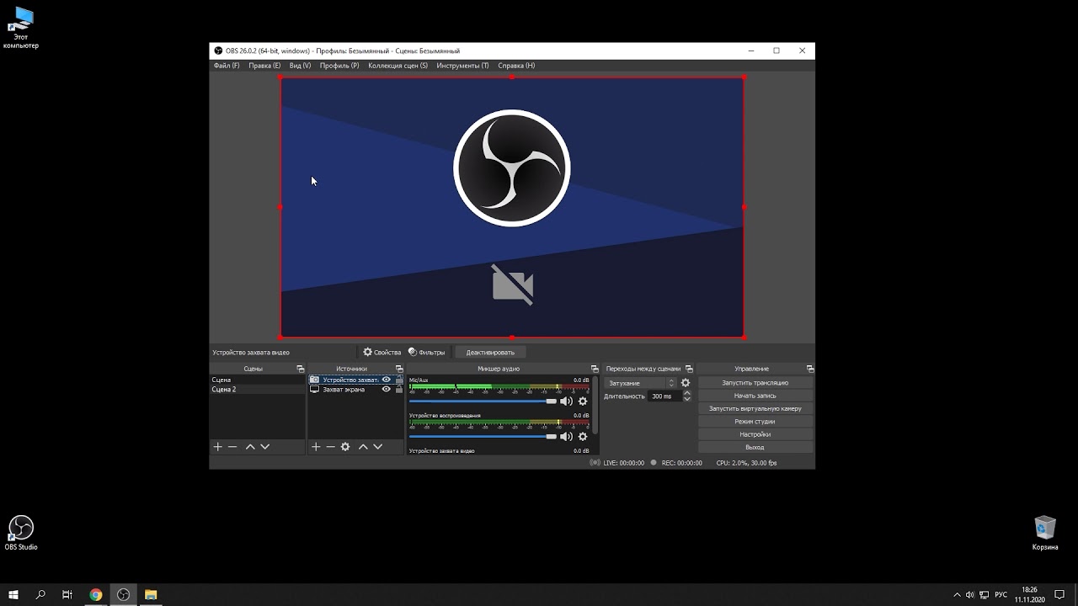Open transition properties gear next to Затухание
The image size is (1078, 606).
[x=686, y=383]
